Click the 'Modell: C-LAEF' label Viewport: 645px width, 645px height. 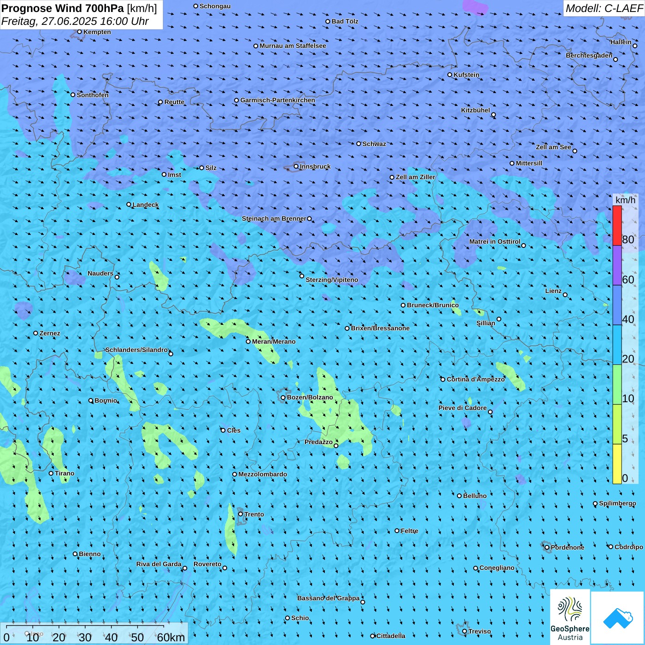click(604, 8)
